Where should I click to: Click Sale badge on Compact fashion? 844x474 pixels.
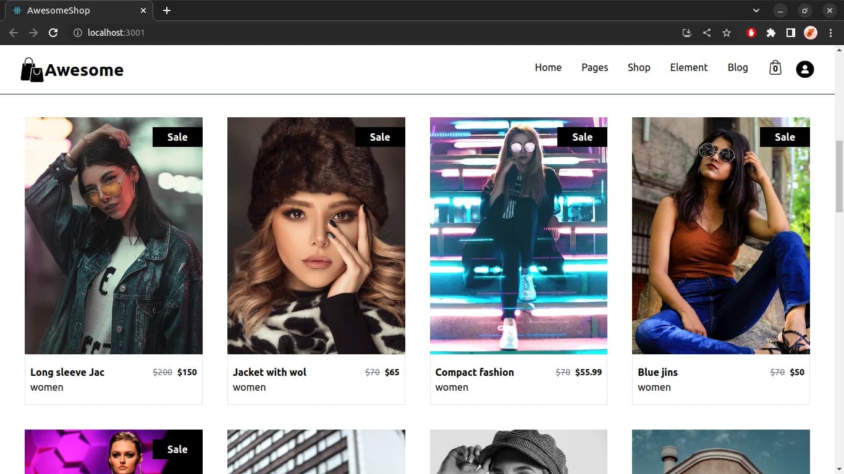tap(582, 137)
